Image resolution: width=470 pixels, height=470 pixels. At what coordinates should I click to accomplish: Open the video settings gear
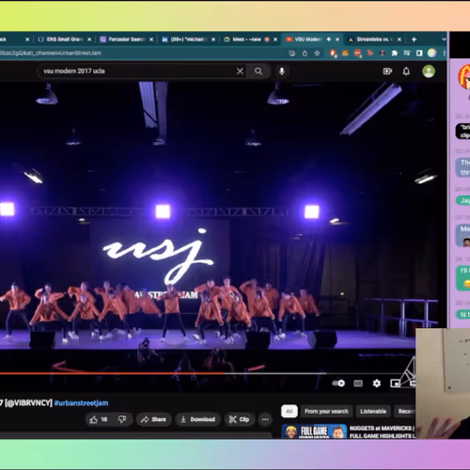click(x=377, y=384)
